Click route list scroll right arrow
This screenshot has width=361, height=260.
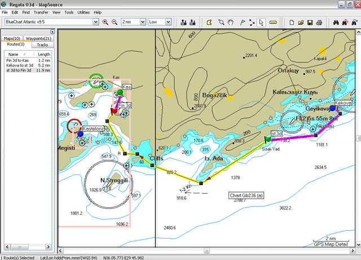[49, 247]
